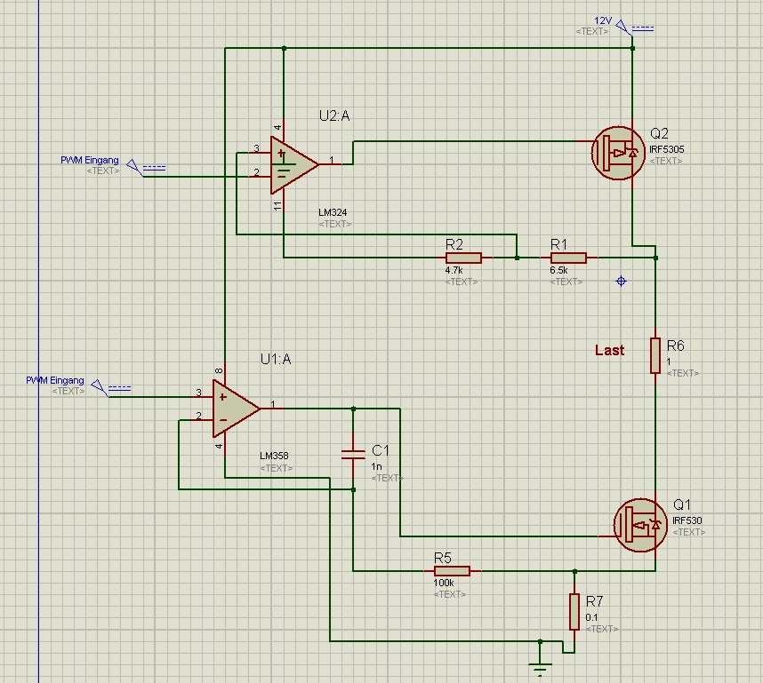Image resolution: width=763 pixels, height=683 pixels.
Task: Click pin 1 output of U1:A
Action: pos(272,409)
